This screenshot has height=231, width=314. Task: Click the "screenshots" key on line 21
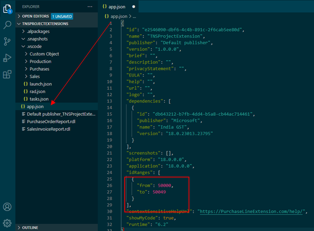[143, 153]
